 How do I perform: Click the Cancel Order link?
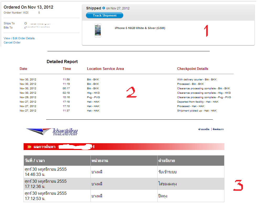(12, 42)
